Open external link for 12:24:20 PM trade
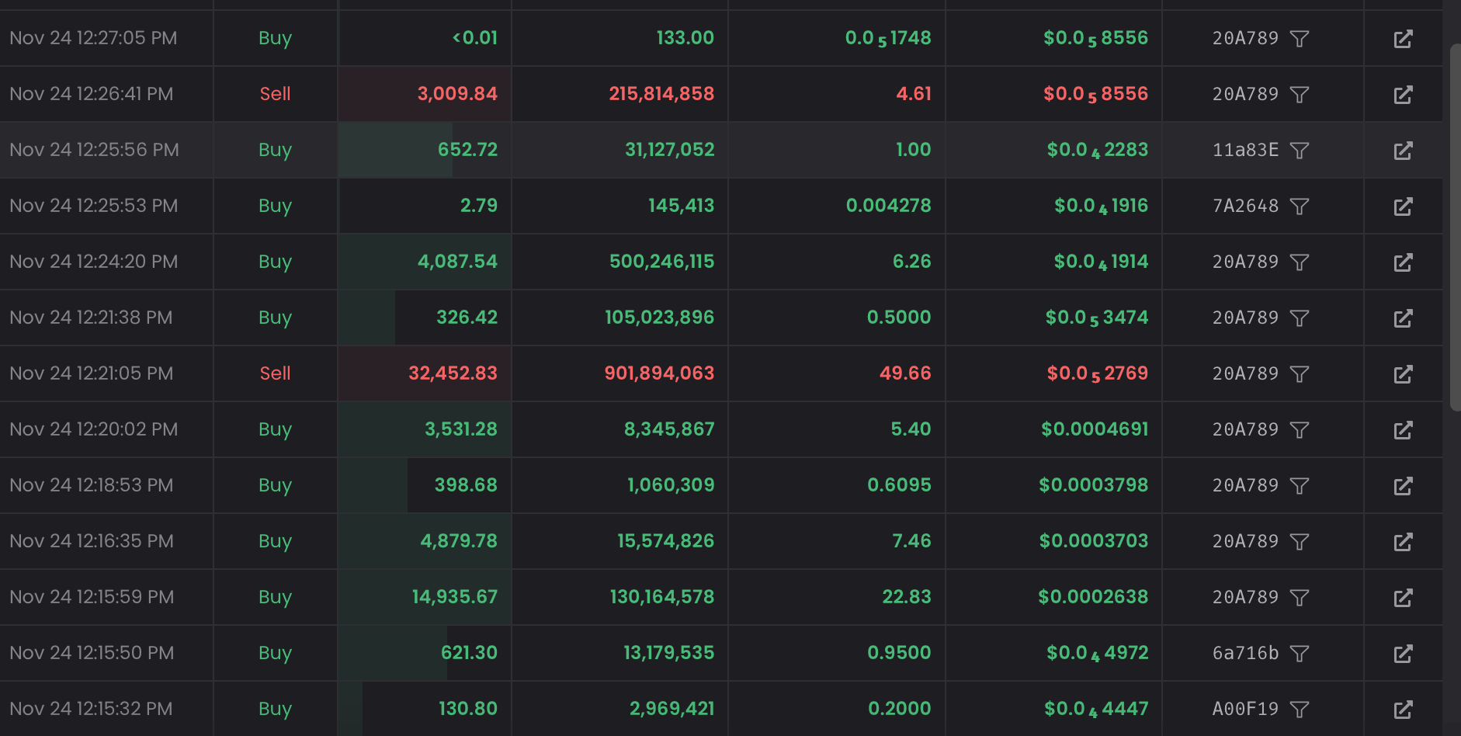Viewport: 1461px width, 736px height. [1403, 262]
